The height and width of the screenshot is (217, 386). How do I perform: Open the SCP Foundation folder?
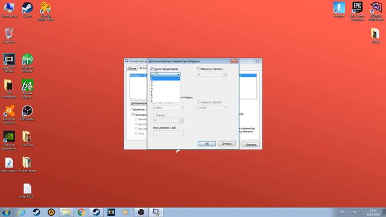pos(9,89)
